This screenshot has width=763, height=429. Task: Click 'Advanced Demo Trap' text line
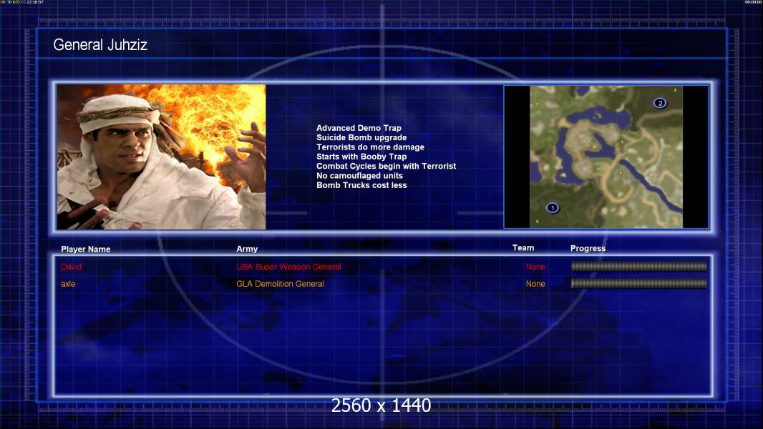(359, 128)
